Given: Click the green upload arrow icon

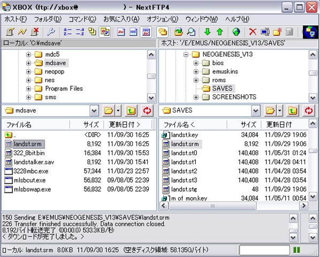Looking at the screenshot, I should point(219,32).
